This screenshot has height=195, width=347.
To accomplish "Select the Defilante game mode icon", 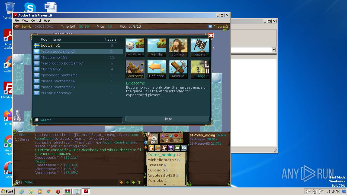I will pos(156,69).
